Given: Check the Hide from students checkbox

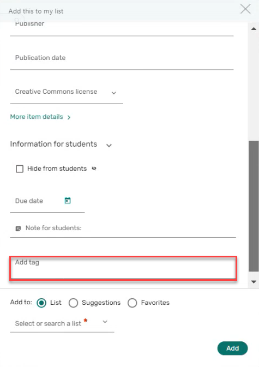Looking at the screenshot, I should pos(20,169).
